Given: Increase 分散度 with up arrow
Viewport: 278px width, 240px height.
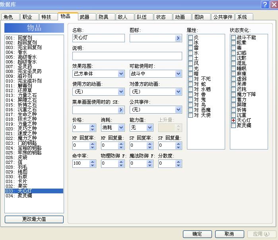Looking at the screenshot, I should tap(178, 162).
